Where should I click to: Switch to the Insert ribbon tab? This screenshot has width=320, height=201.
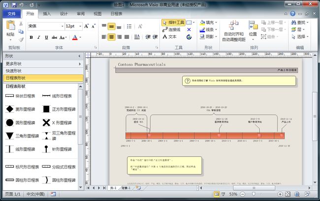47,14
